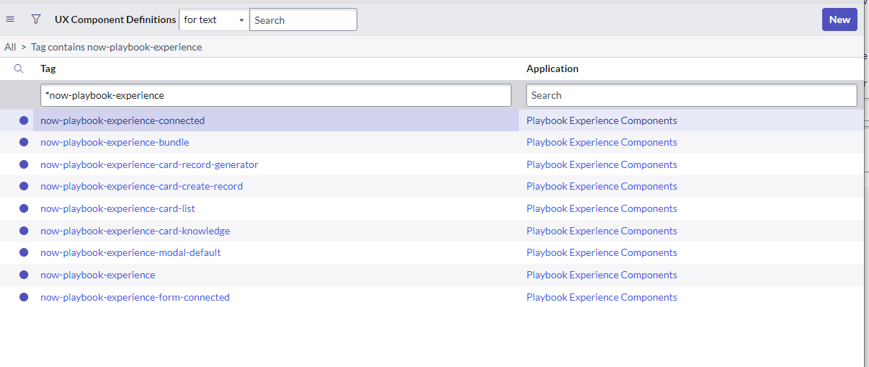Open now-playbook-experience-card-list record
Screen dimensions: 869x367
point(117,208)
